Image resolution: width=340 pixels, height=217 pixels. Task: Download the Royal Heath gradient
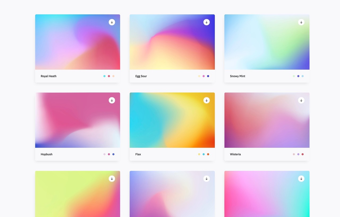[112, 22]
